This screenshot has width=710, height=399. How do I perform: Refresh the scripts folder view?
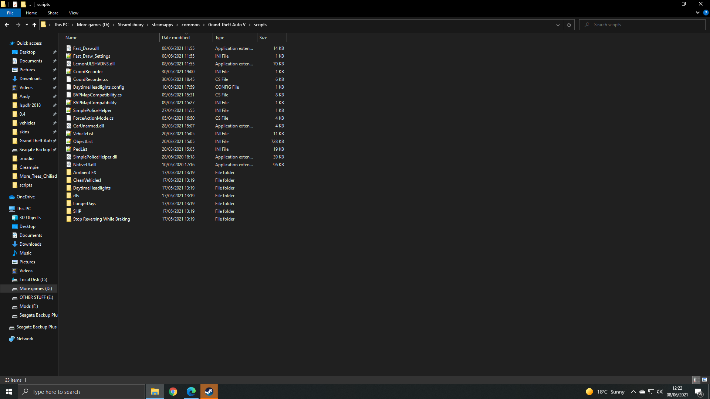click(x=569, y=25)
